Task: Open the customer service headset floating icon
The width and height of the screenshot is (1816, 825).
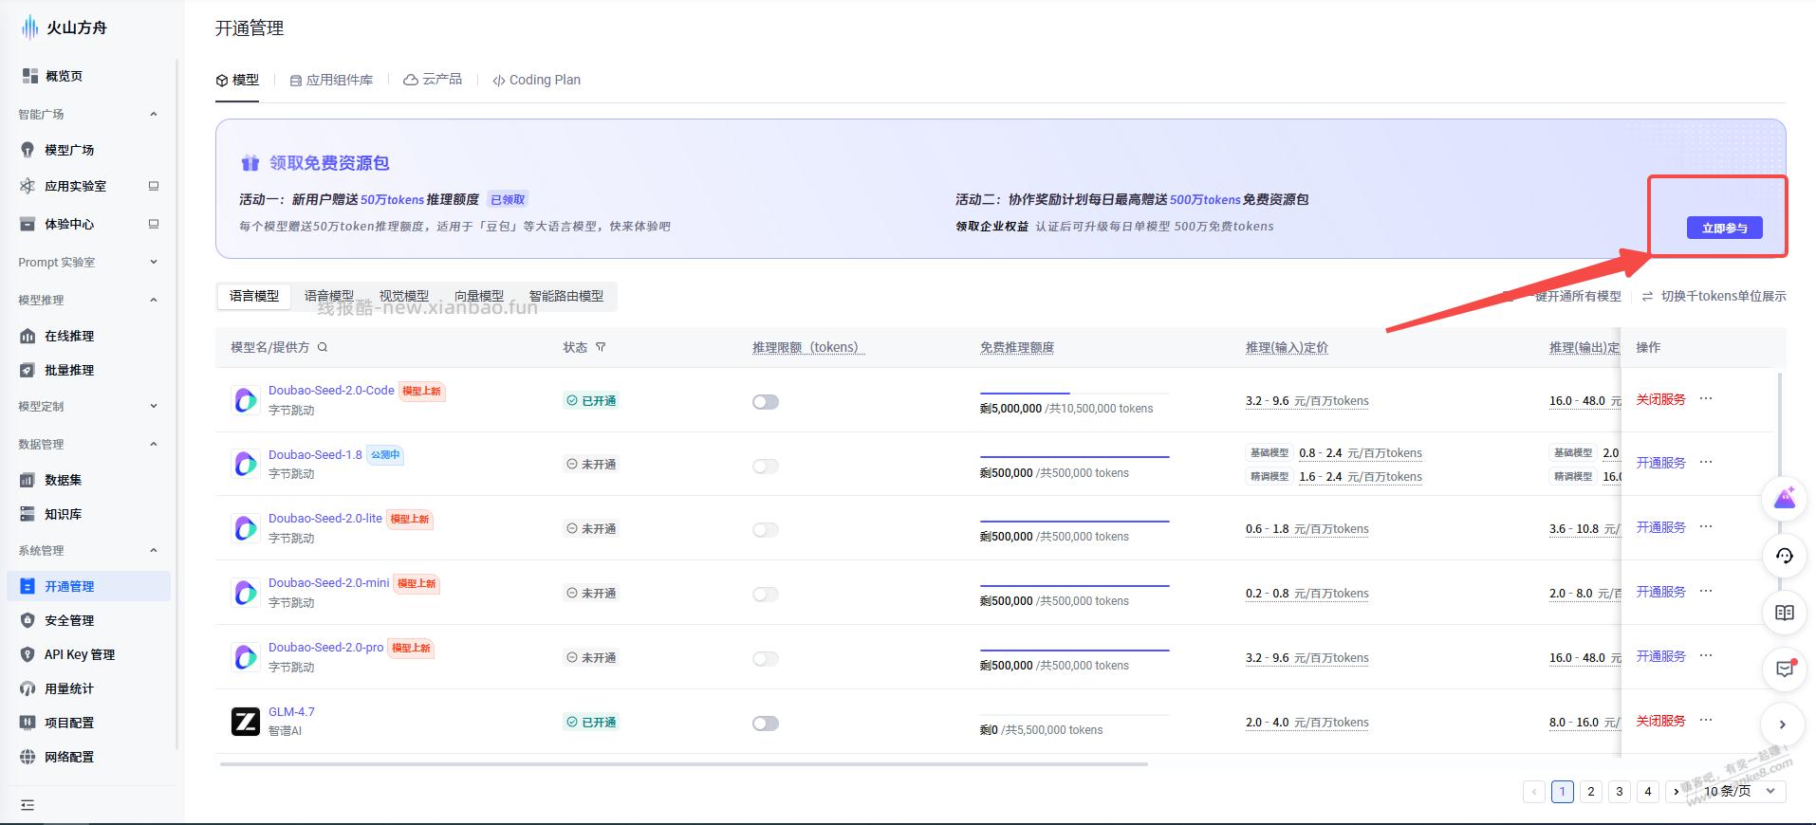Action: (1785, 556)
